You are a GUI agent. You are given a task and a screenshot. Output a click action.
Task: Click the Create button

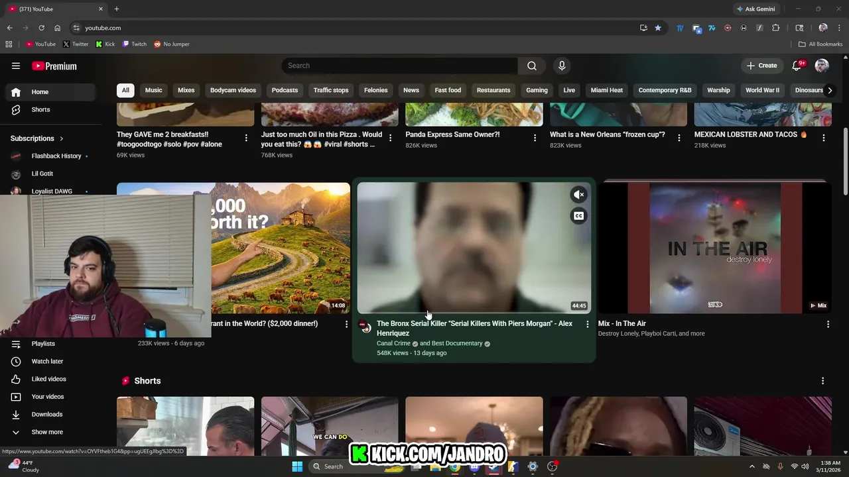pos(761,66)
